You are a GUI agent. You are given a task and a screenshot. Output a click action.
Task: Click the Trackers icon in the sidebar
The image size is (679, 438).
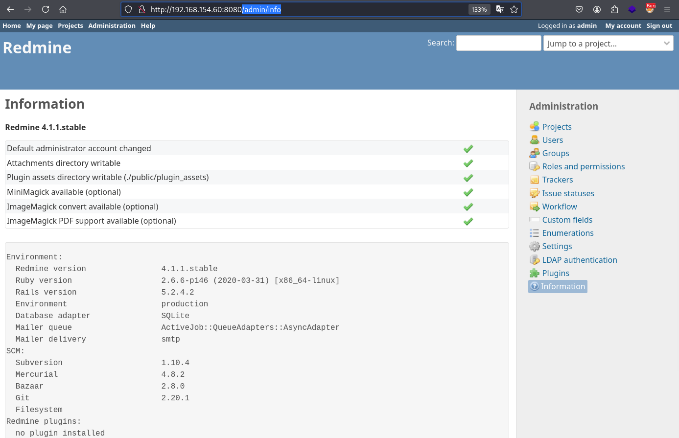tap(535, 180)
